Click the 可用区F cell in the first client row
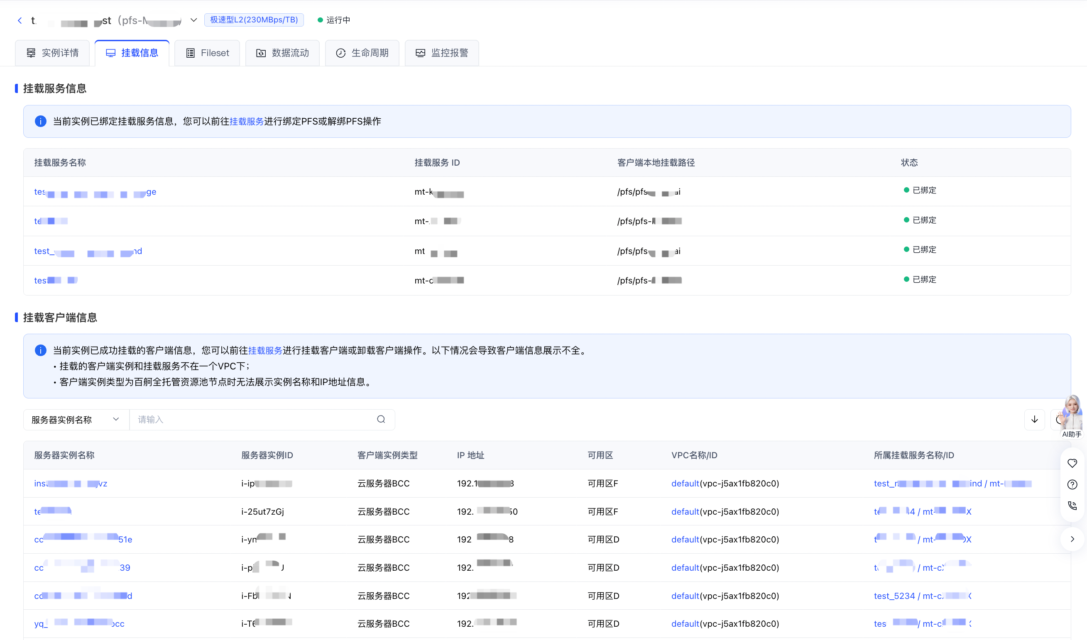This screenshot has height=640, width=1087. click(602, 484)
